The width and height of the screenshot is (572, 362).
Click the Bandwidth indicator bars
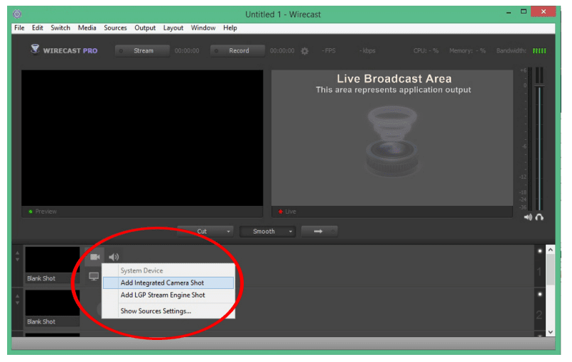pos(539,51)
